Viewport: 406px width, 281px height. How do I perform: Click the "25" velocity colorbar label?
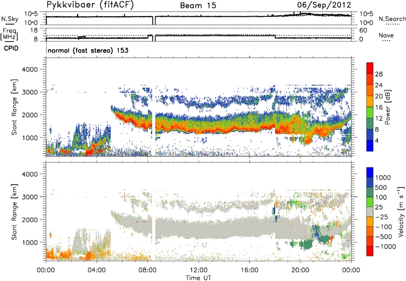coord(379,207)
